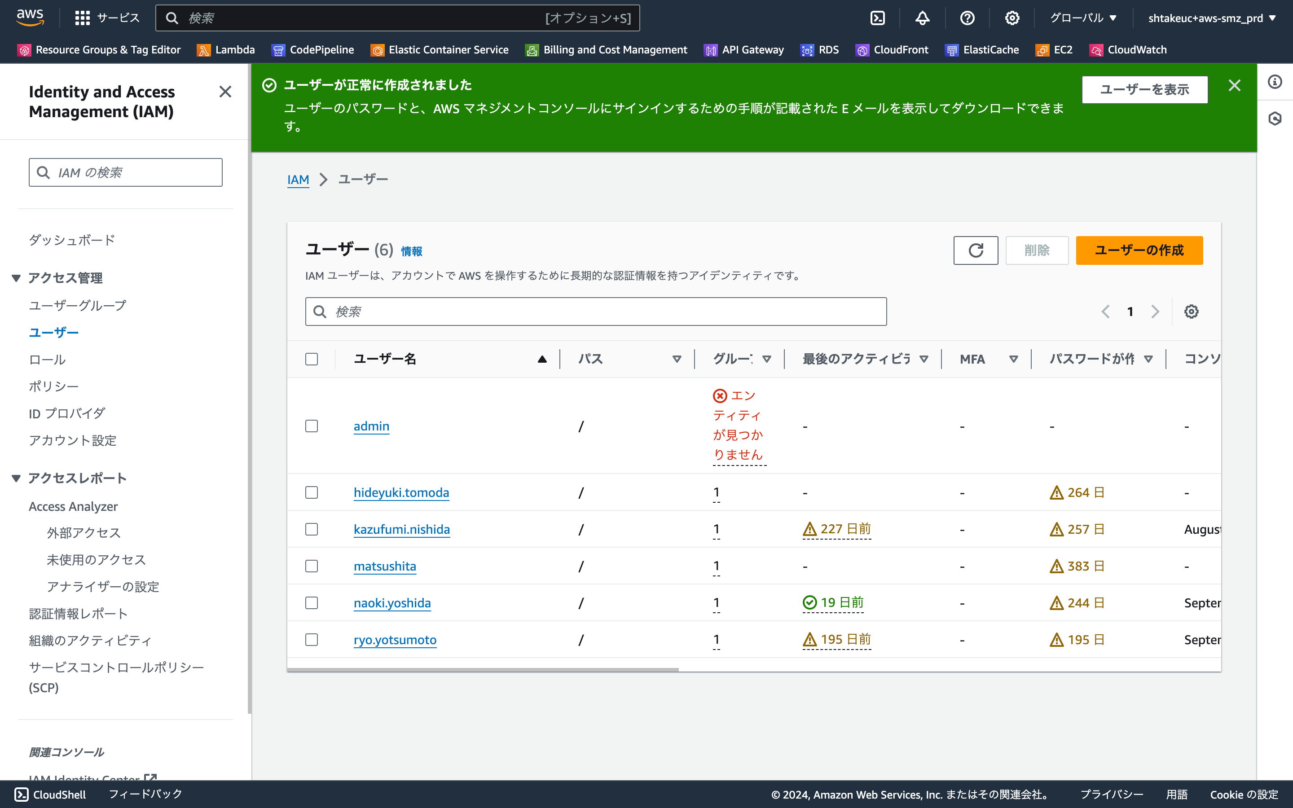The image size is (1293, 808).
Task: Open the RDS favorites shortcut
Action: click(x=820, y=50)
